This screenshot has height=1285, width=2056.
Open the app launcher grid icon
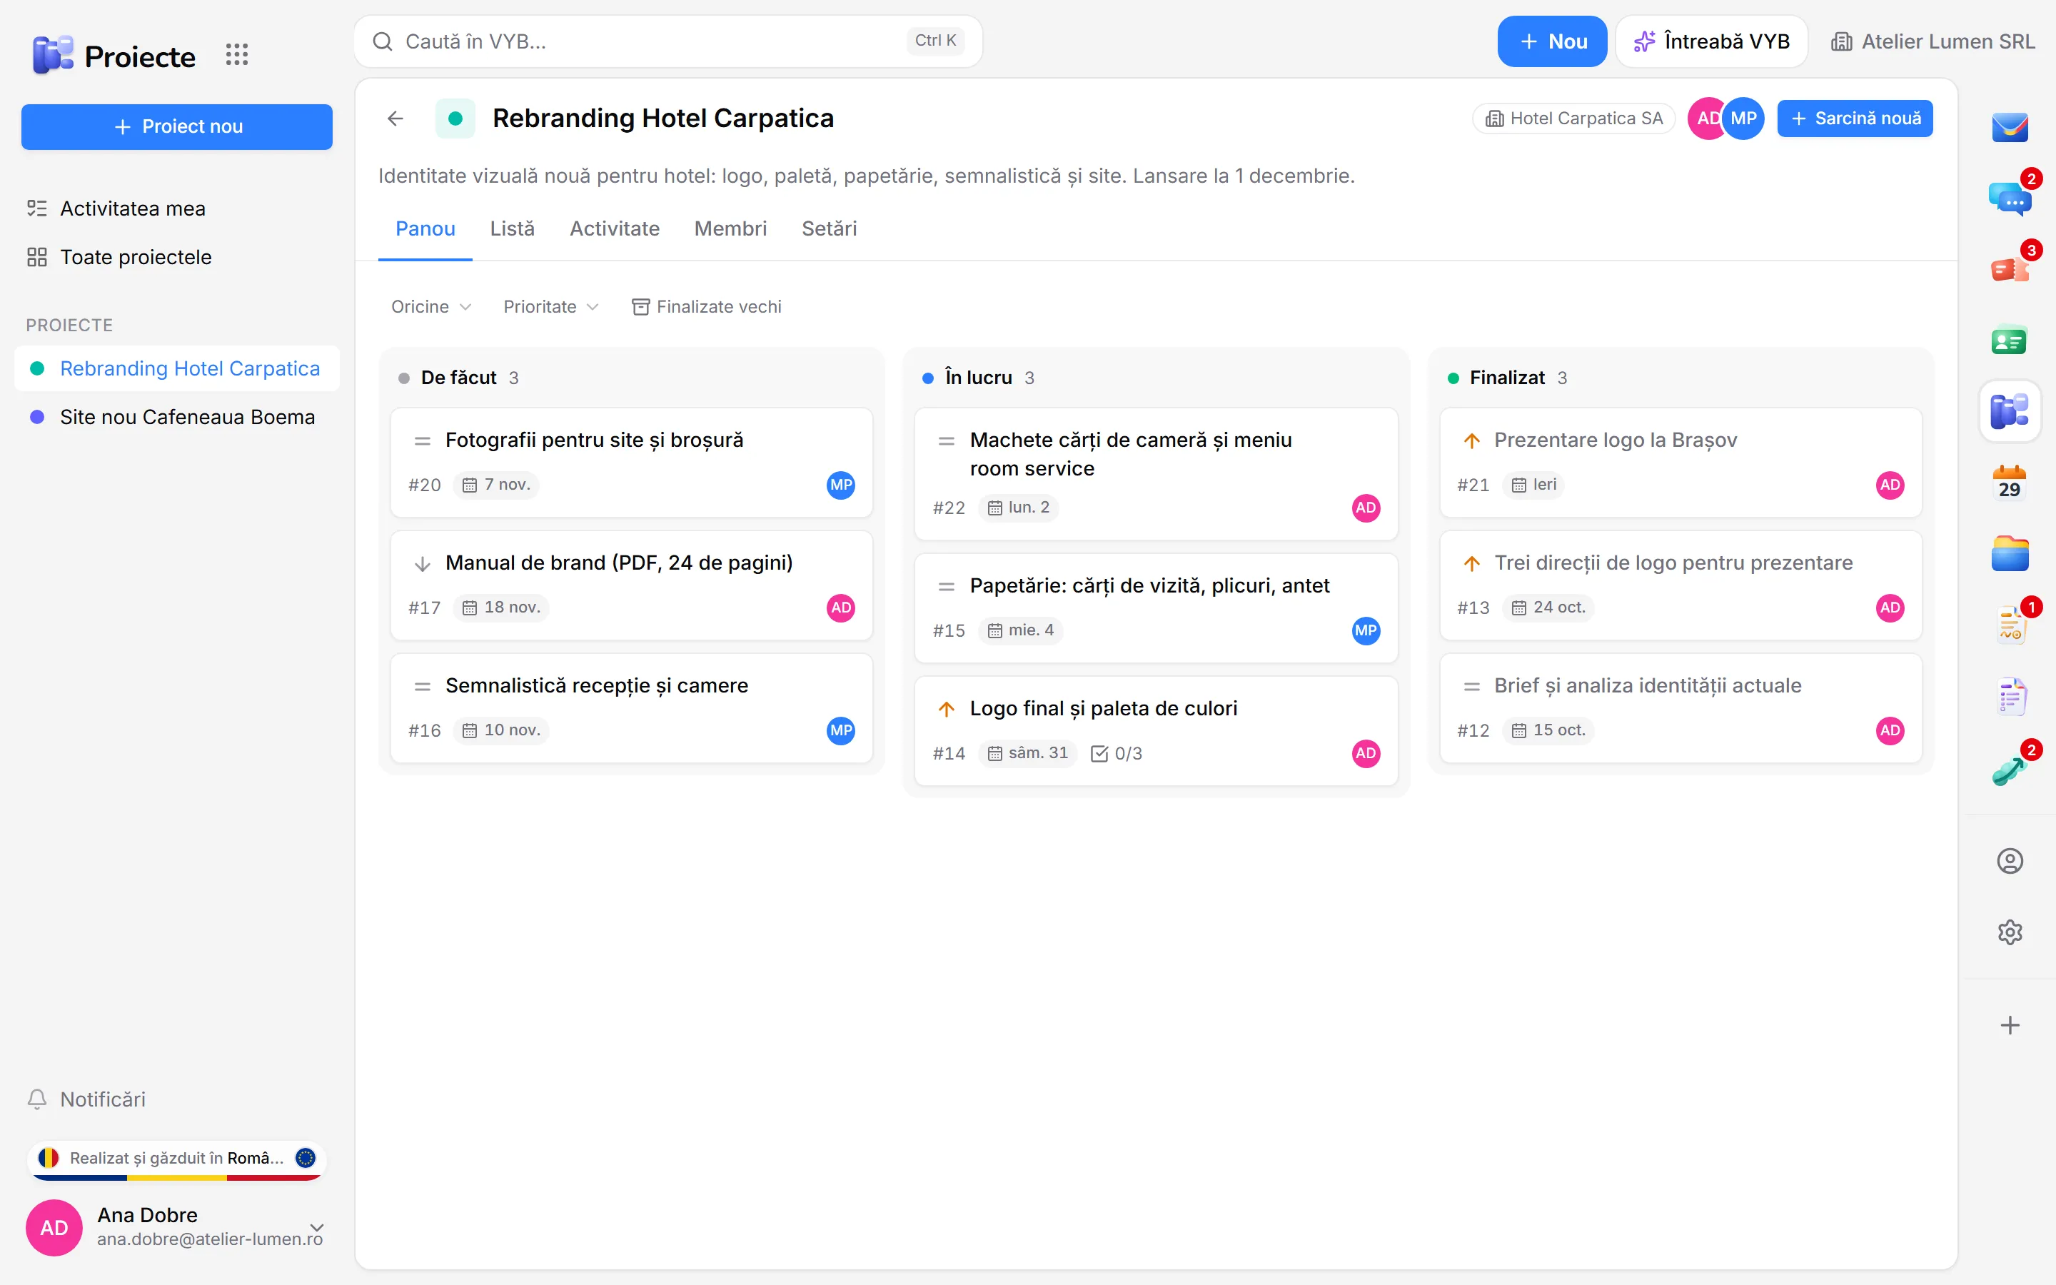236,55
